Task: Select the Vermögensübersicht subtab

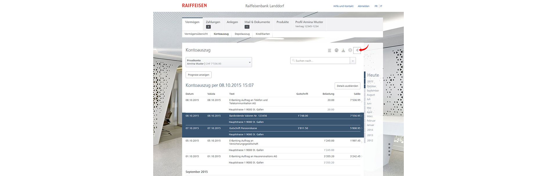Action: [196, 34]
